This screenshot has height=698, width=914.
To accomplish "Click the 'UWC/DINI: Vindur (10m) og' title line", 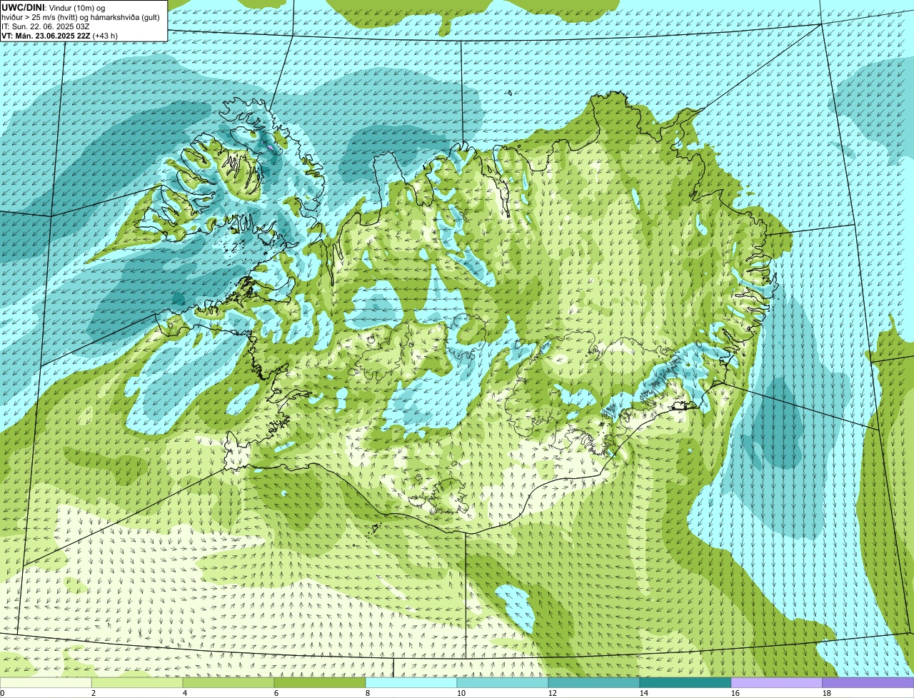I will [x=54, y=7].
